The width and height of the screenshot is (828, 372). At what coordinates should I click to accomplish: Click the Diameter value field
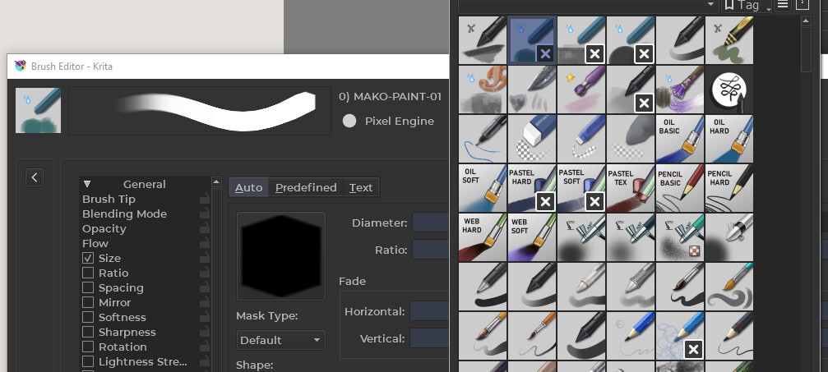(x=430, y=223)
